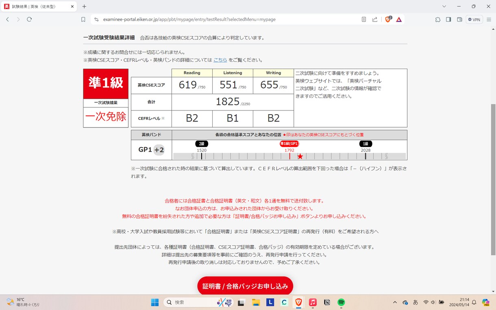
Task: Open the こちら link for CSE details
Action: click(x=220, y=60)
